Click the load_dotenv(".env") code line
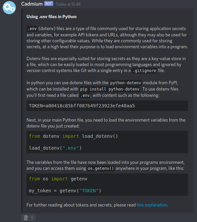The height and width of the screenshot is (222, 197). click(x=55, y=148)
